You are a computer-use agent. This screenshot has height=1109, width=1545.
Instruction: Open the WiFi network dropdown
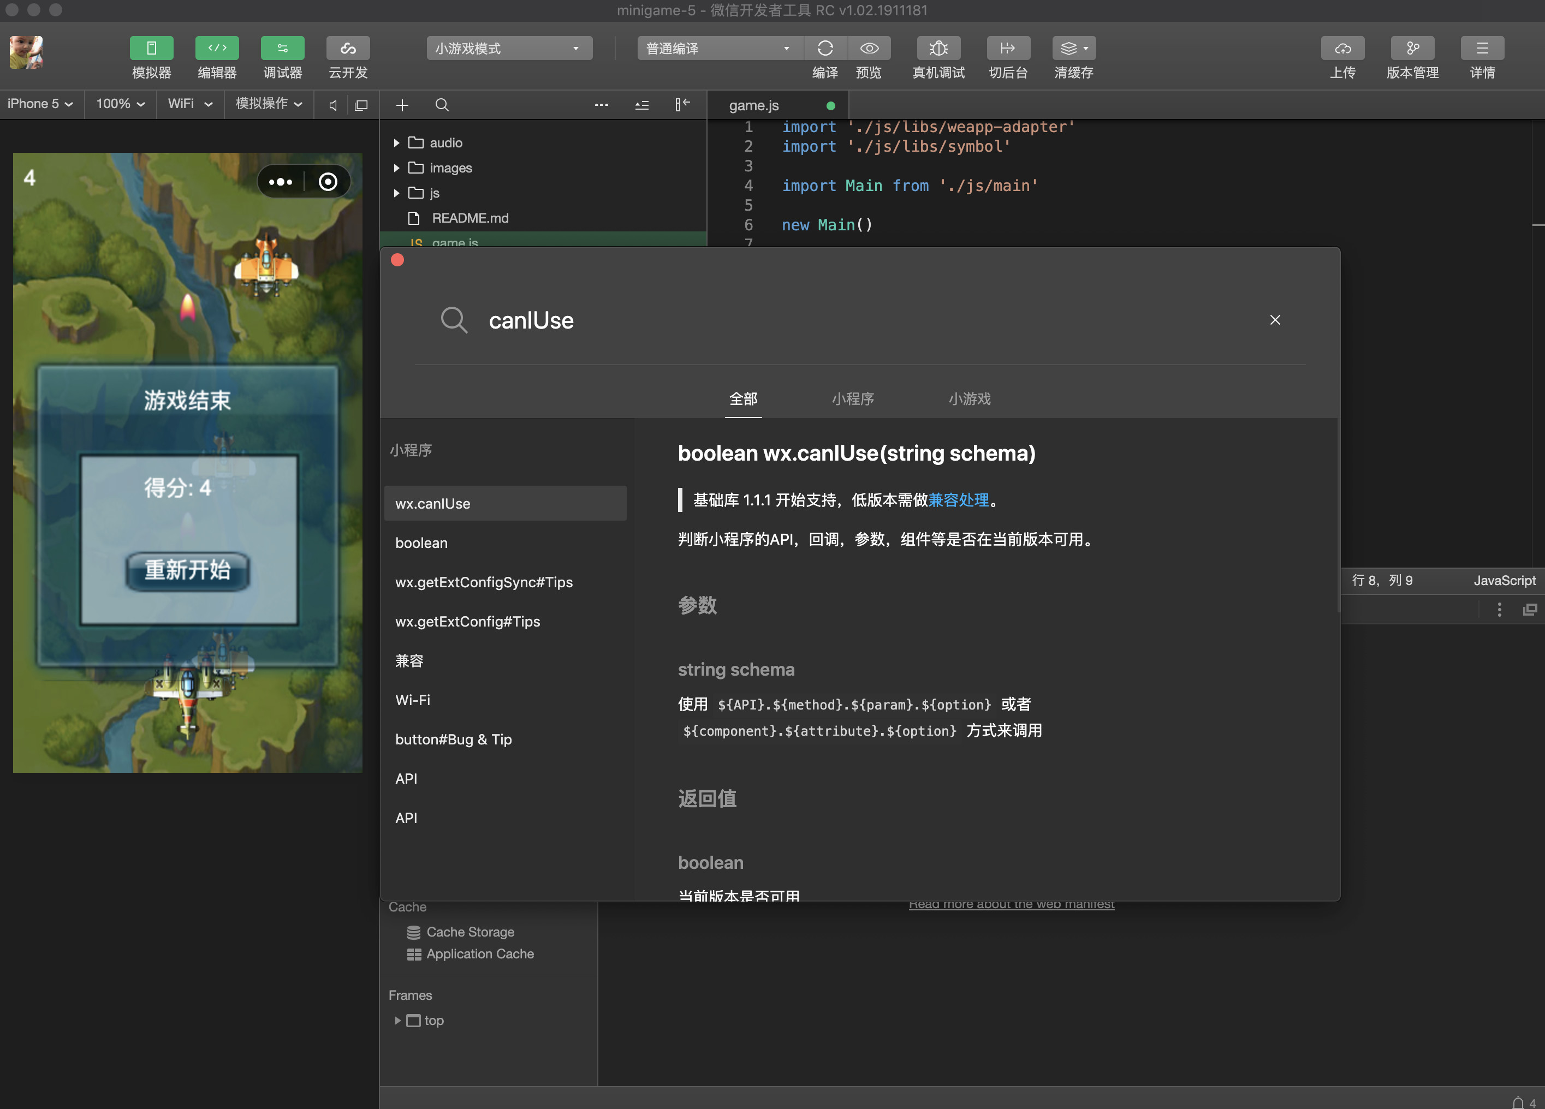(190, 104)
